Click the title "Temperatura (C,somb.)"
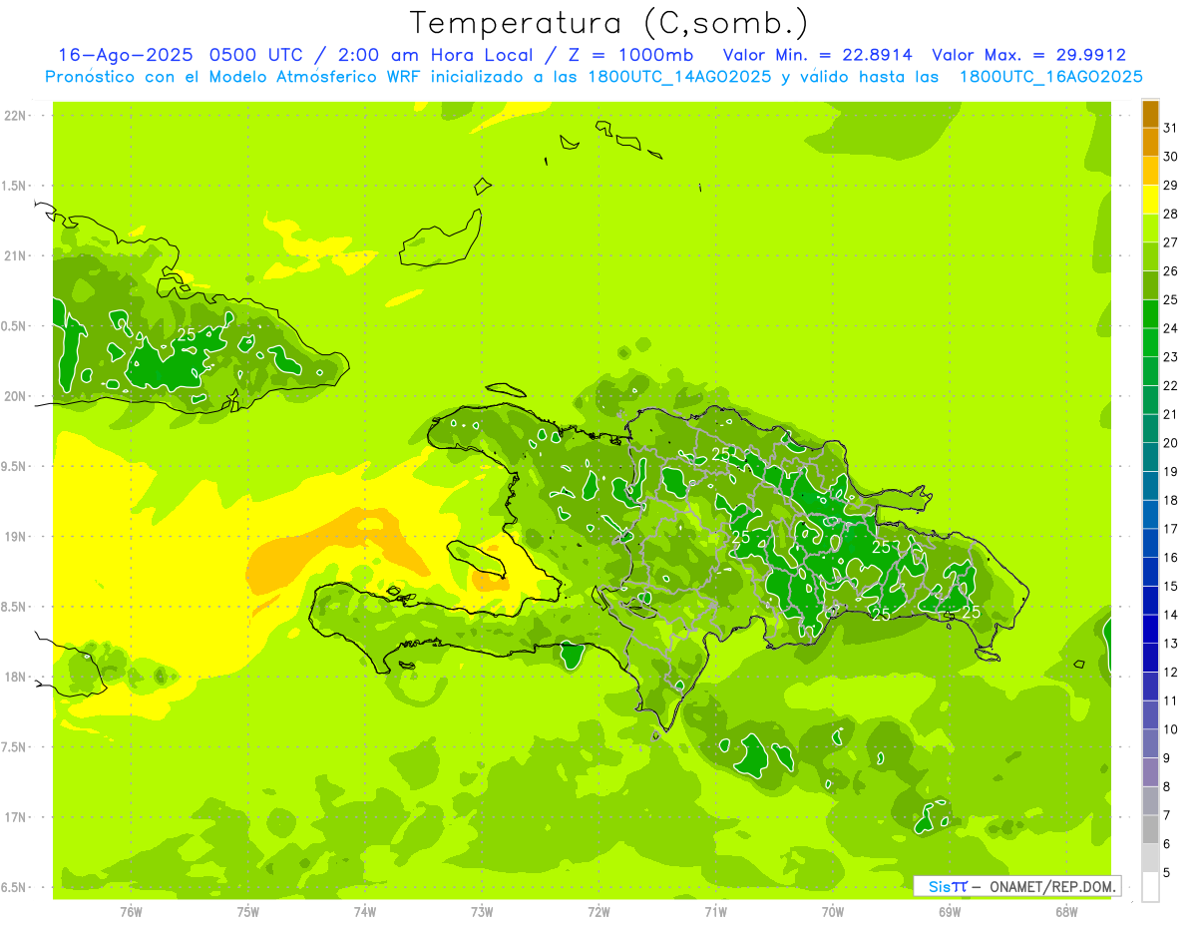This screenshot has height=925, width=1197. pyautogui.click(x=609, y=23)
